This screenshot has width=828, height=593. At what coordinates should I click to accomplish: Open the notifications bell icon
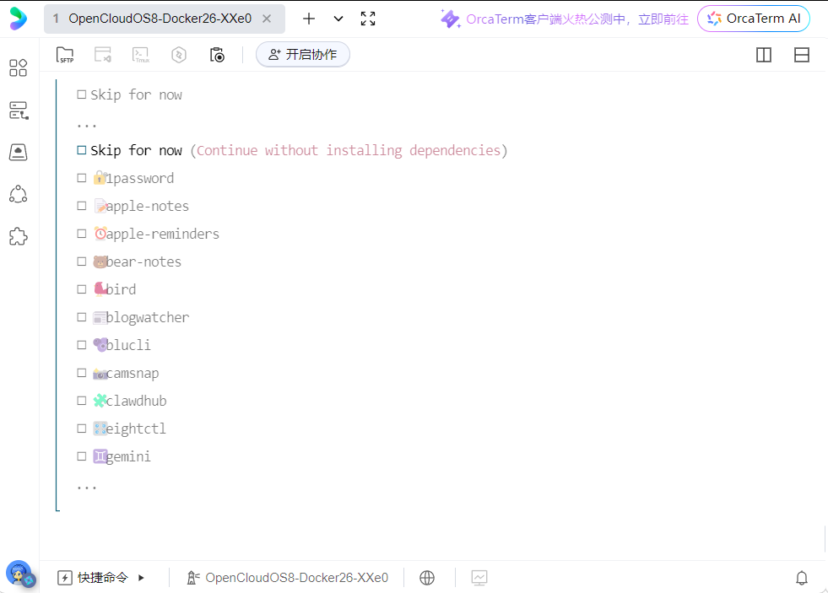pyautogui.click(x=802, y=578)
